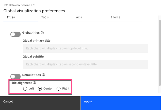This screenshot has width=161, height=110.
Task: Click the Title alignment information icon
Action: (34, 83)
